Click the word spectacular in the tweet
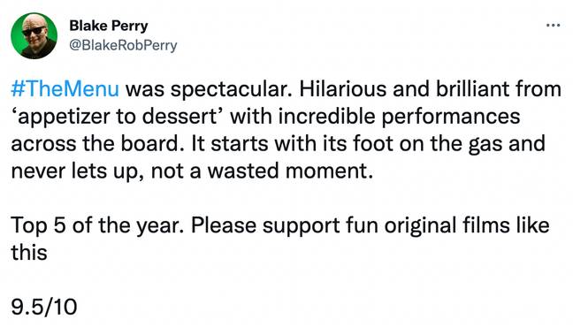The width and height of the screenshot is (573, 327). coord(232,90)
